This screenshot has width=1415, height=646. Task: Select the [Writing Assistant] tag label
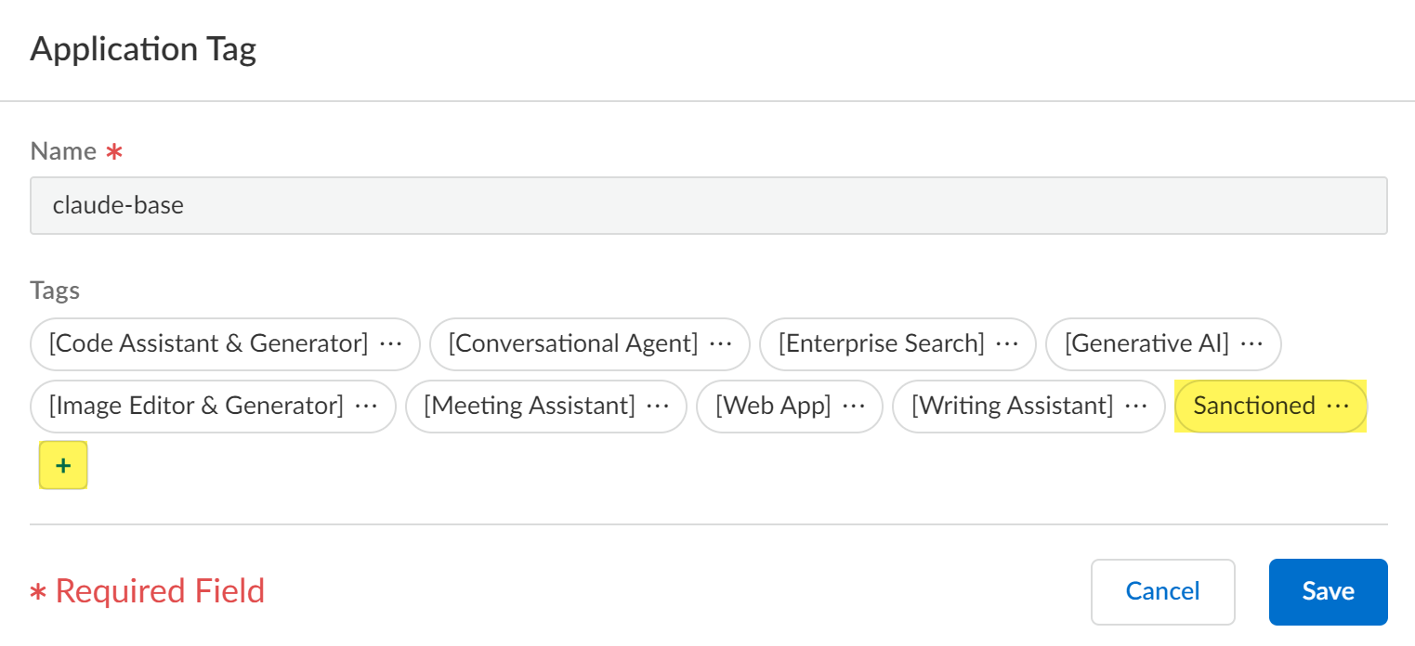click(x=1012, y=407)
